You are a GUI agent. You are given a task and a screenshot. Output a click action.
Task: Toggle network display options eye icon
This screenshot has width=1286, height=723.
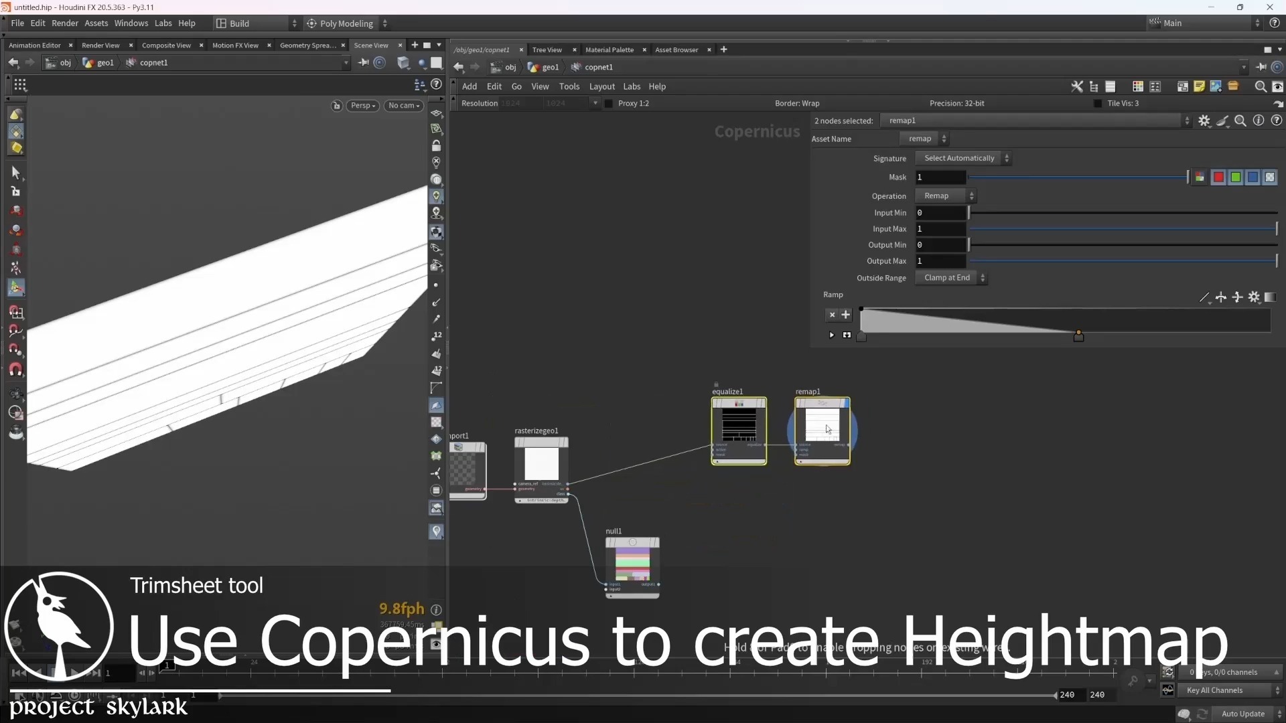[x=1277, y=86]
